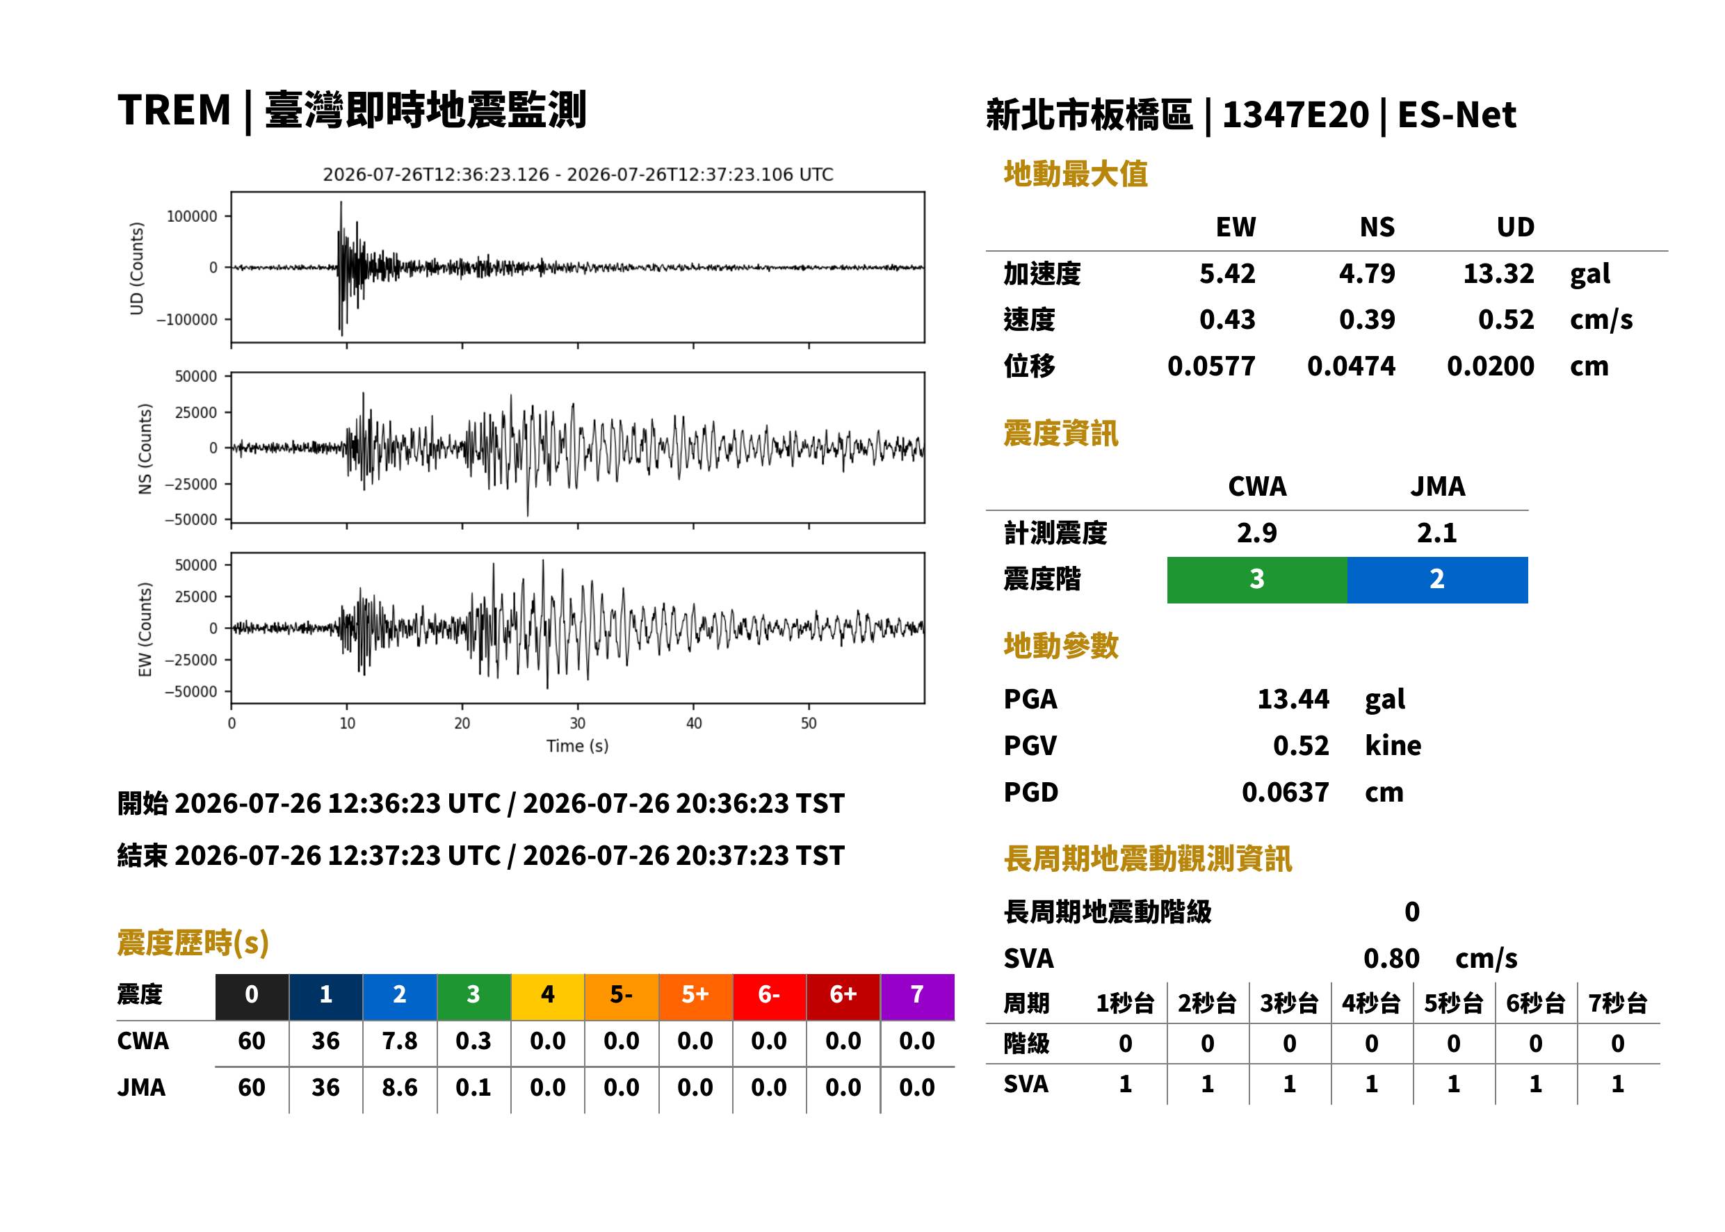Select the PGA value 13.44
1725x1232 pixels.
coord(1293,699)
